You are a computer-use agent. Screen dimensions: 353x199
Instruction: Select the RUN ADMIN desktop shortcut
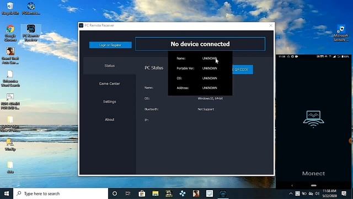pos(10,101)
